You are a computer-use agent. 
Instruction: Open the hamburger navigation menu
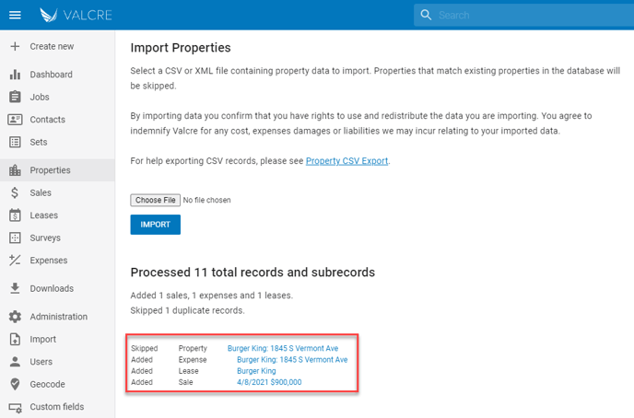[15, 15]
